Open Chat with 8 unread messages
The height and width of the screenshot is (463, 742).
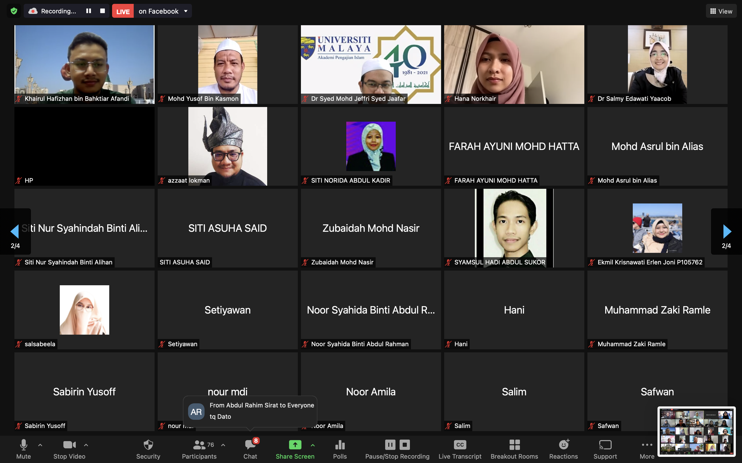click(250, 449)
